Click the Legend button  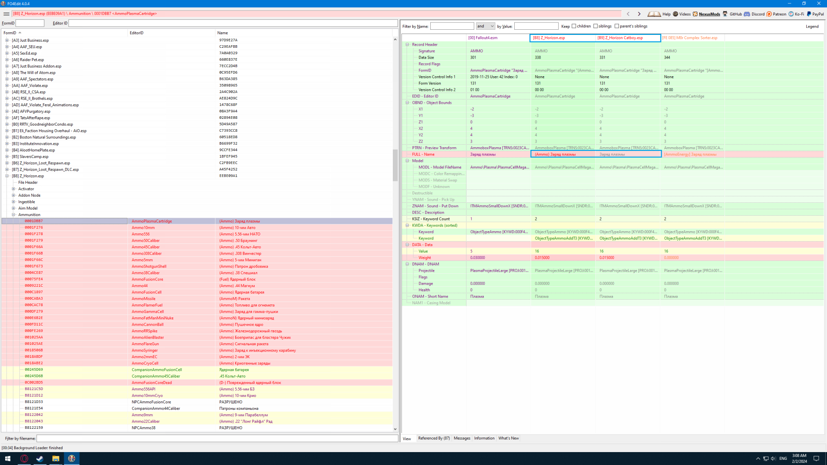pyautogui.click(x=812, y=26)
